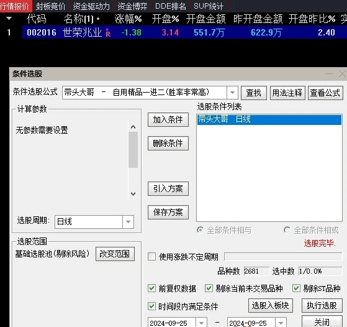Viewport: 347px width, 327px height.
Task: Sort by the 涨幅% column header
Action: point(128,19)
